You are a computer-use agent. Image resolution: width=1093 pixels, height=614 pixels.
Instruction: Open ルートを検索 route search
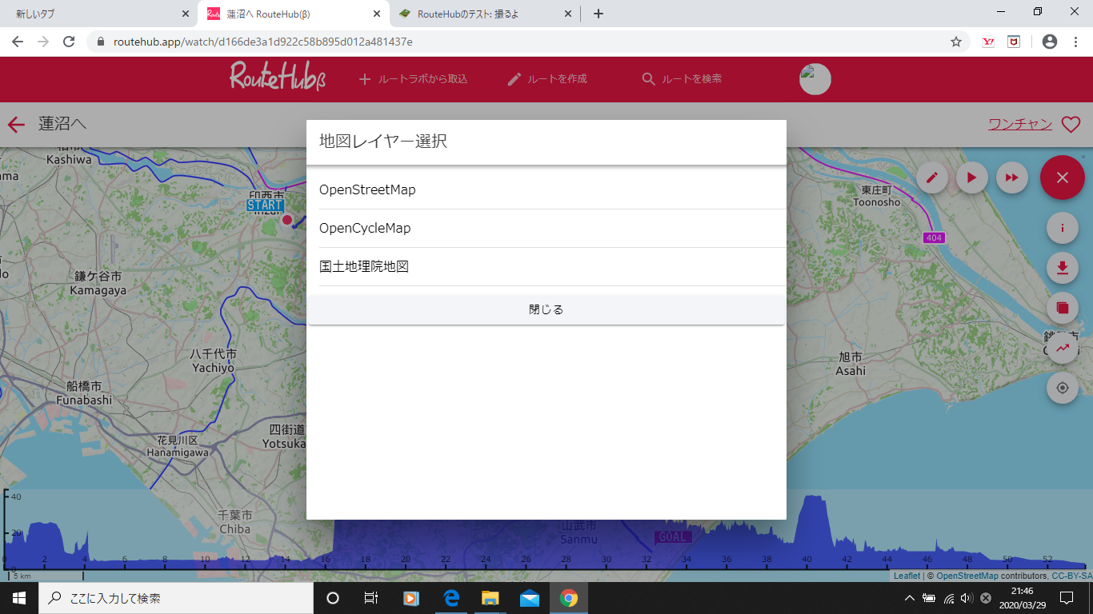[x=682, y=79]
